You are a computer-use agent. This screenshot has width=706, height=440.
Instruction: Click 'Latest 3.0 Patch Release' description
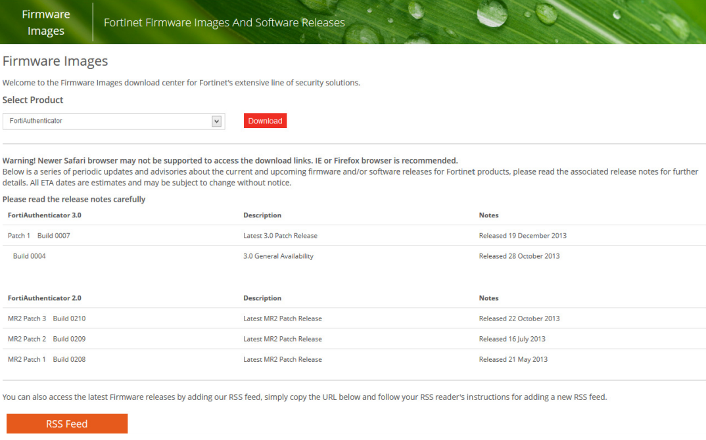pos(281,236)
